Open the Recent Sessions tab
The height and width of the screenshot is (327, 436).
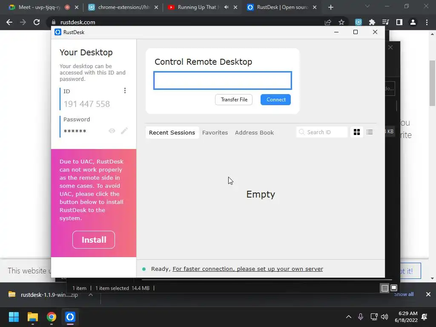tap(172, 133)
